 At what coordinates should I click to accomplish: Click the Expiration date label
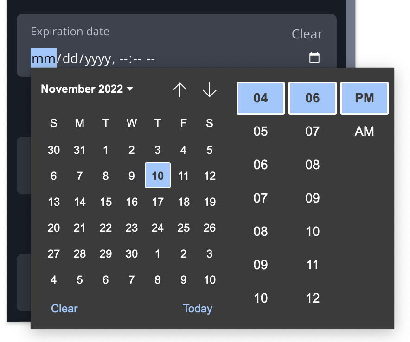tap(70, 32)
